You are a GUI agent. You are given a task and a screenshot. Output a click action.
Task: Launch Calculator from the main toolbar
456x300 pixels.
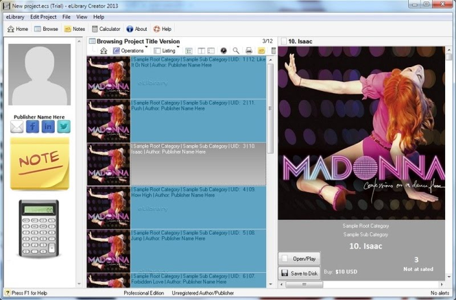click(106, 29)
